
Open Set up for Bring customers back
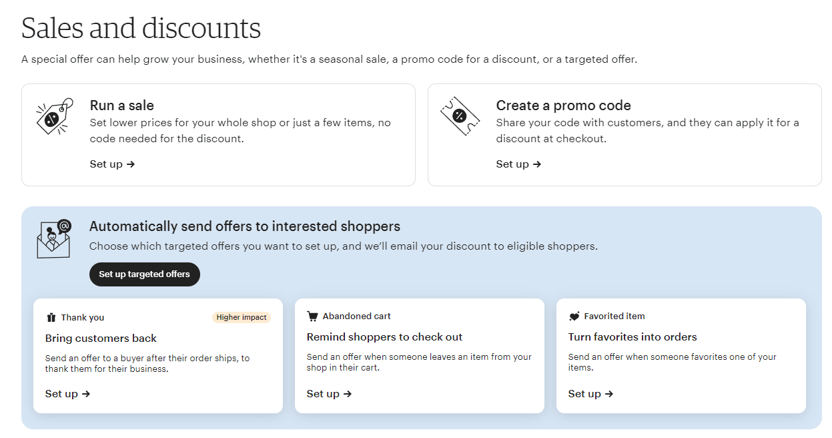tap(68, 394)
